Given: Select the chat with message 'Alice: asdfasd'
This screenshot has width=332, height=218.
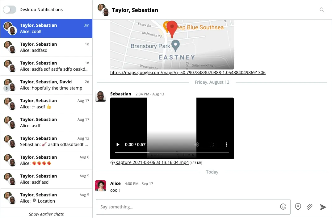Looking at the screenshot, I should point(46,47).
